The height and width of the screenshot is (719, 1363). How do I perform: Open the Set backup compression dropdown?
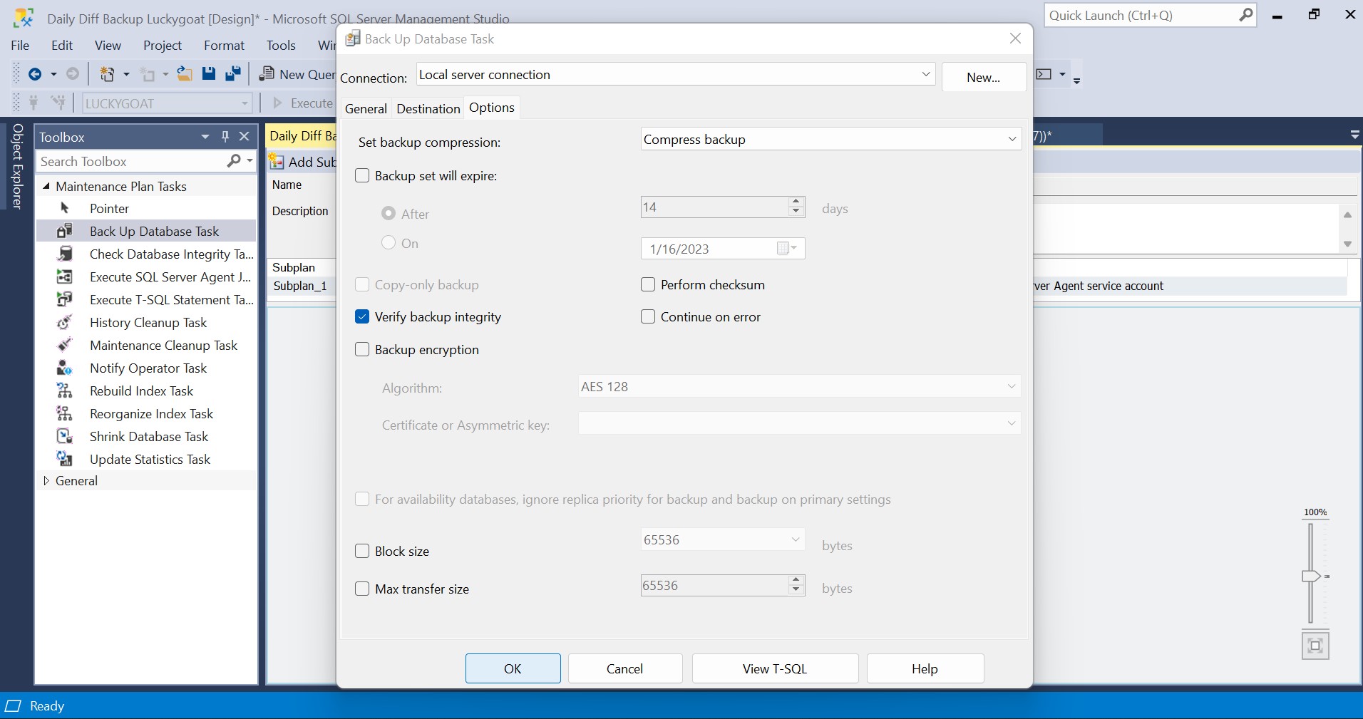pos(1012,139)
